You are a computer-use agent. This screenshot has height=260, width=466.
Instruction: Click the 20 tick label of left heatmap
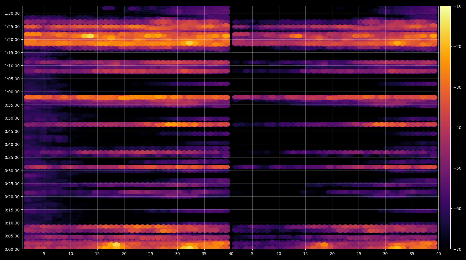(124, 254)
